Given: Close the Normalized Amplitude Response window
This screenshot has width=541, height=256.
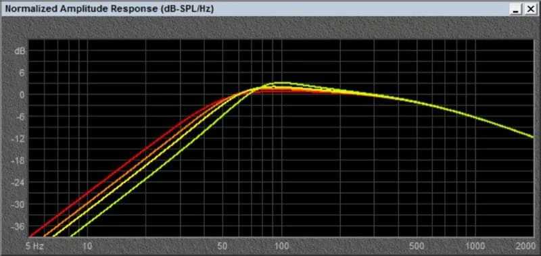Looking at the screenshot, I should tap(530, 9).
